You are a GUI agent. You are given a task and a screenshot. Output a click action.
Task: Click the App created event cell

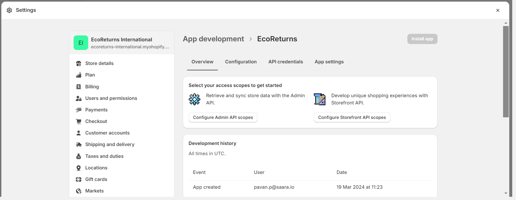click(207, 187)
